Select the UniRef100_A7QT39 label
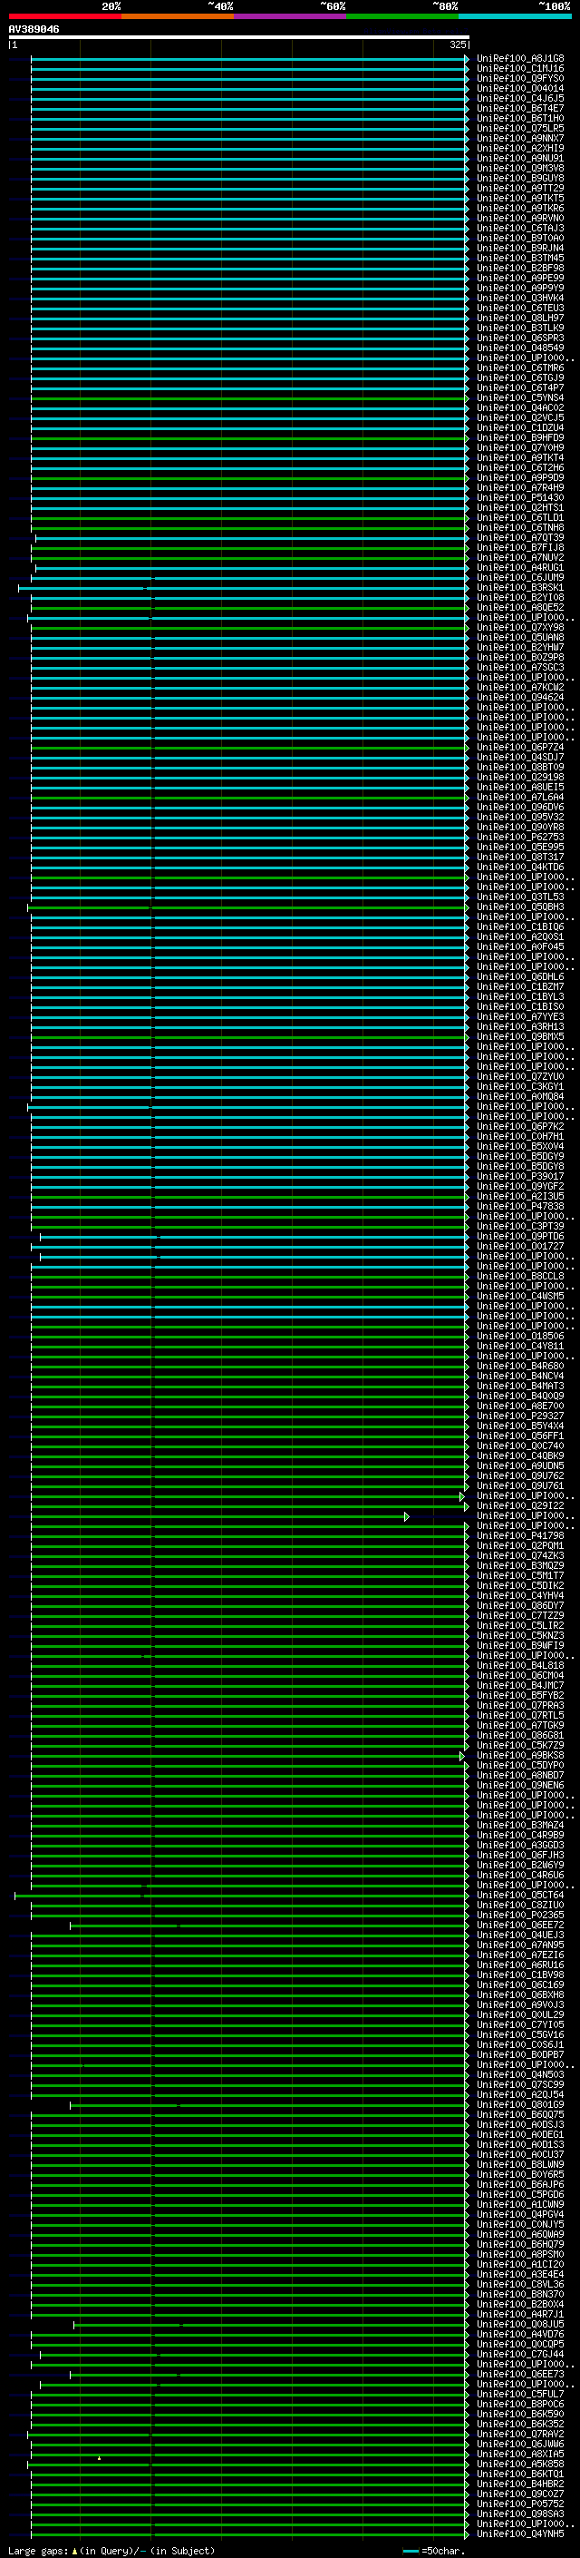The image size is (580, 2558). tap(520, 538)
